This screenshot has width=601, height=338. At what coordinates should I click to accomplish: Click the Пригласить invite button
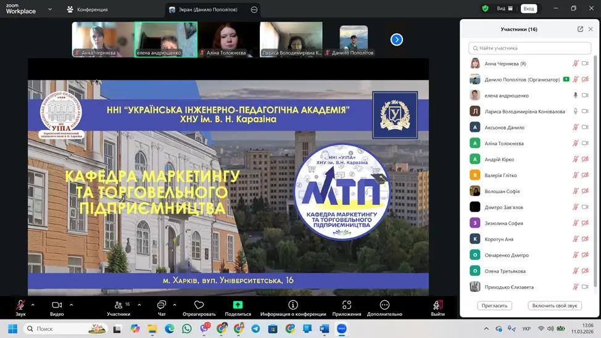(x=494, y=305)
